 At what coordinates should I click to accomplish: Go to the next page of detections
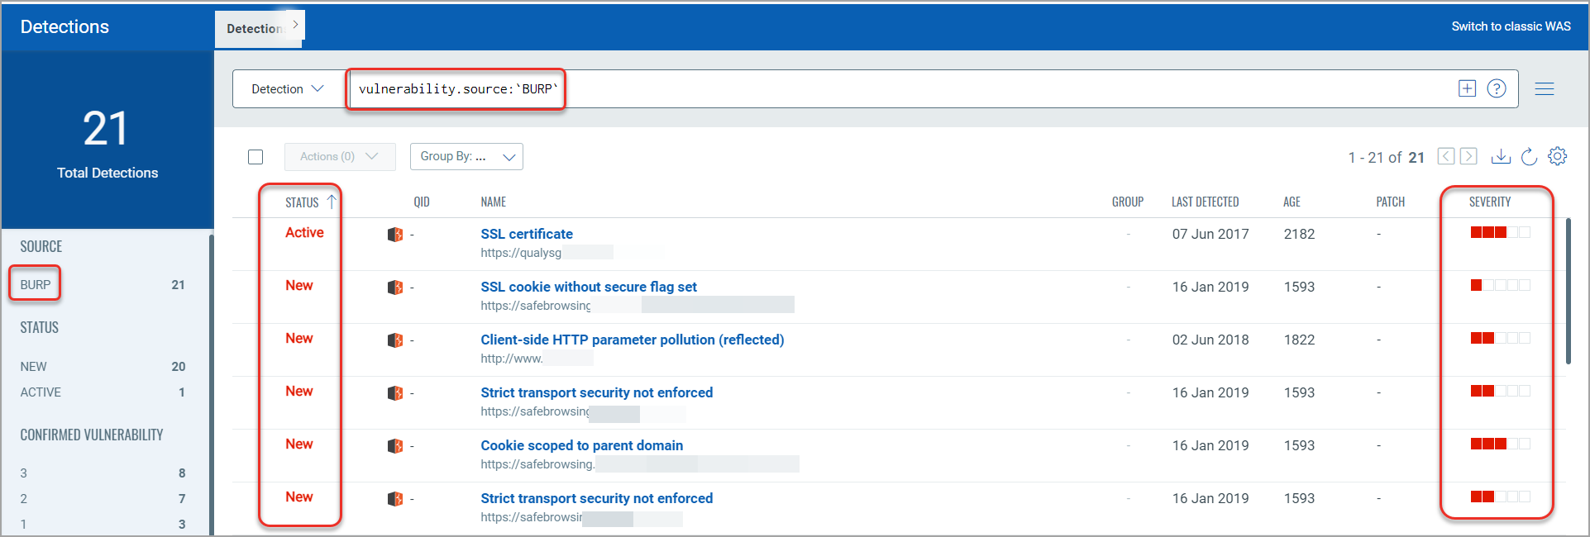point(1468,156)
